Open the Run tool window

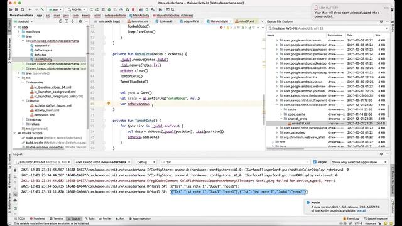point(120,218)
